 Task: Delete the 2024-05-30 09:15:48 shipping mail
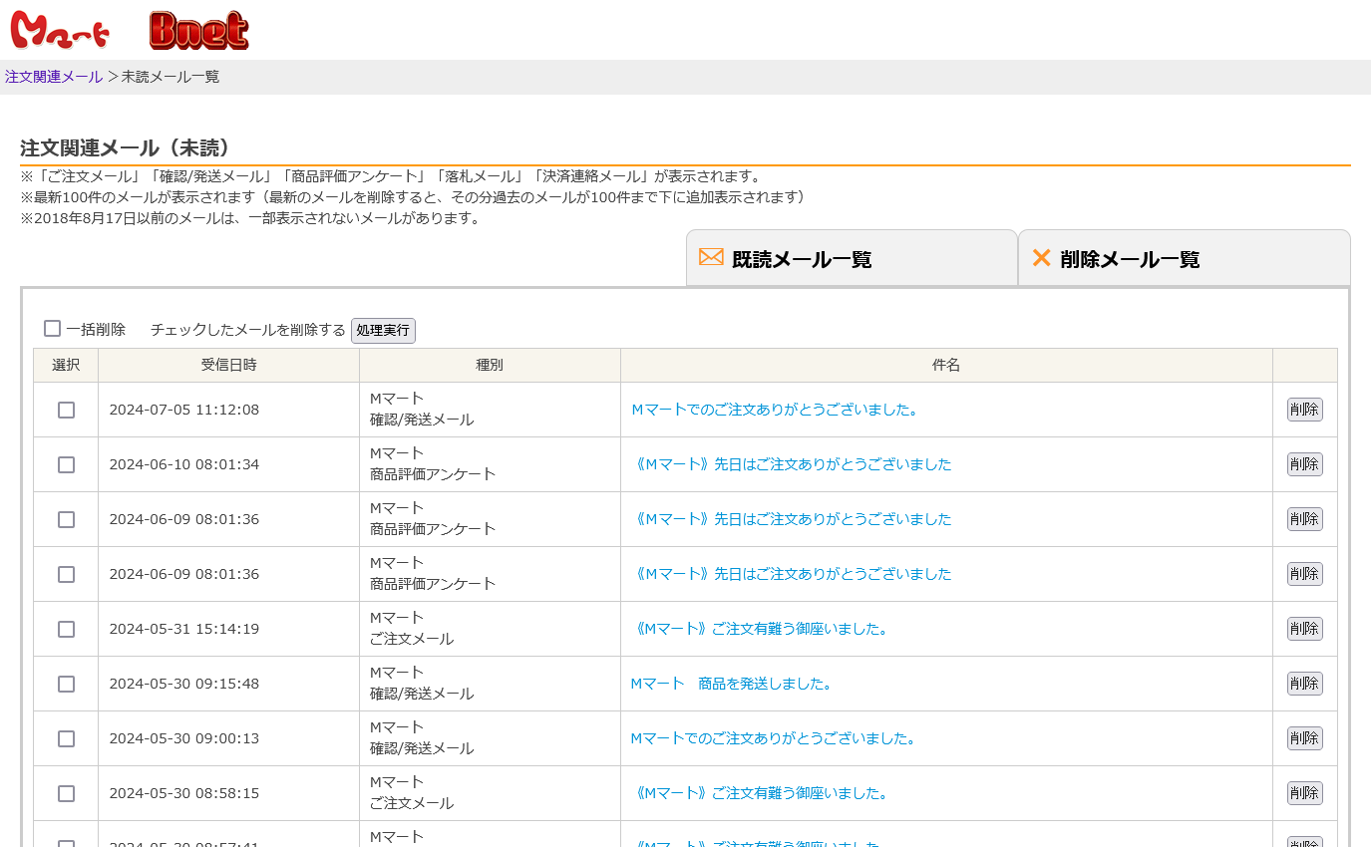(x=1304, y=684)
